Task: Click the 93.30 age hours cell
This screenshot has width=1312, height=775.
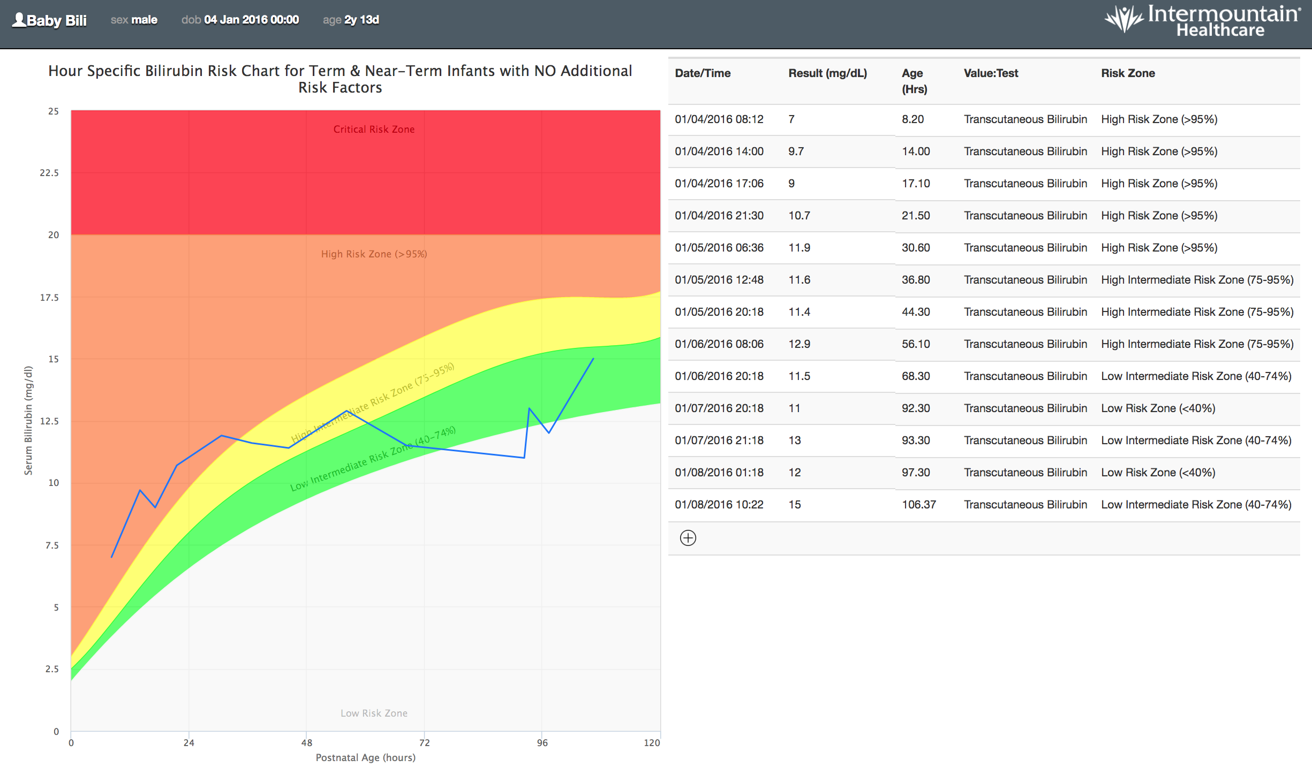Action: 916,440
